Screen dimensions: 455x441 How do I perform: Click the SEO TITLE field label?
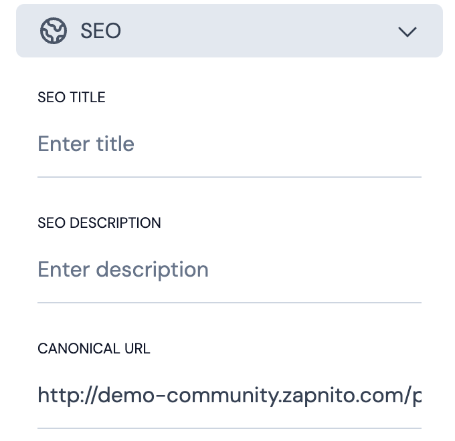pos(72,97)
